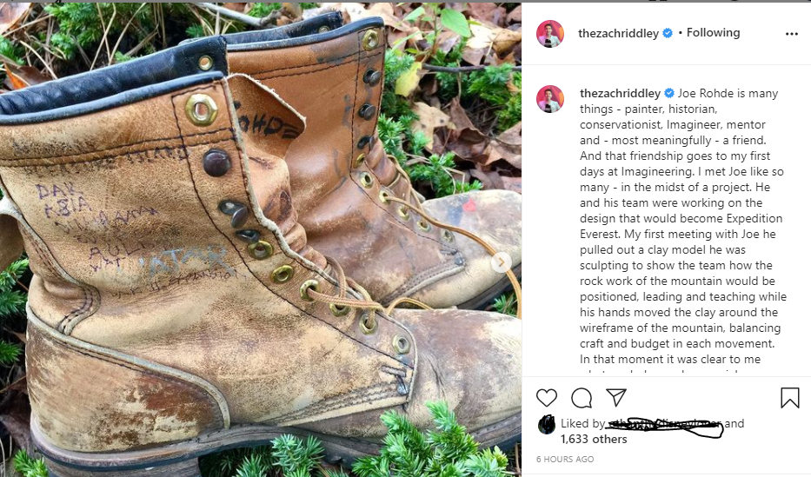Click the Following button in the header
Viewport: 811px width, 477px height.
click(713, 33)
